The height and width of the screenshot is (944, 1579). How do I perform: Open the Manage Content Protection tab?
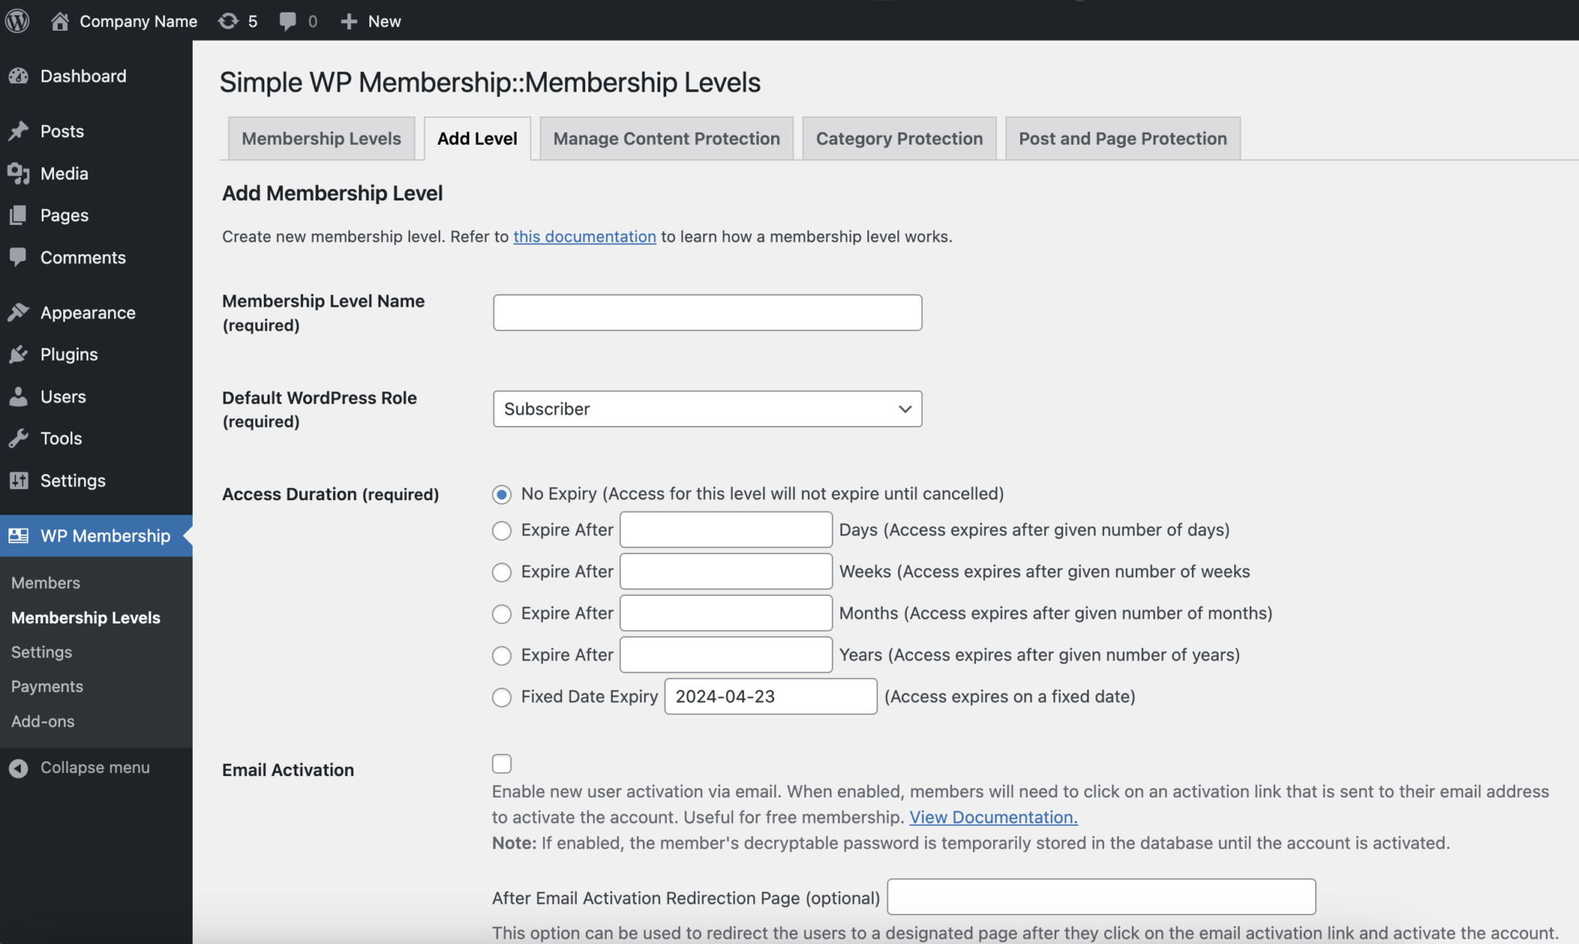coord(665,139)
